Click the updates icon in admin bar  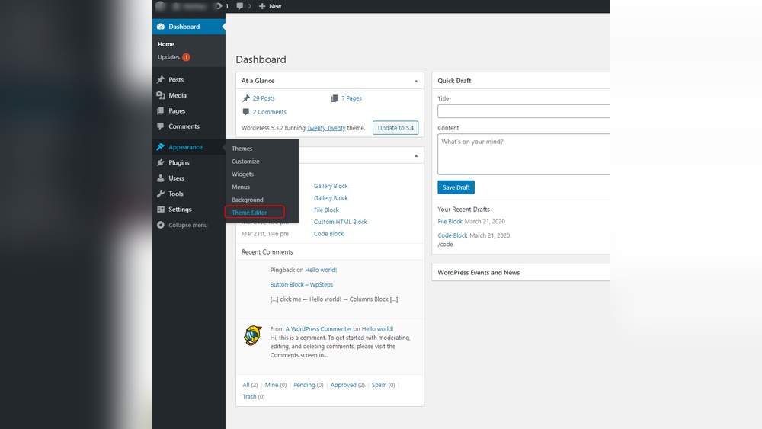pos(219,6)
